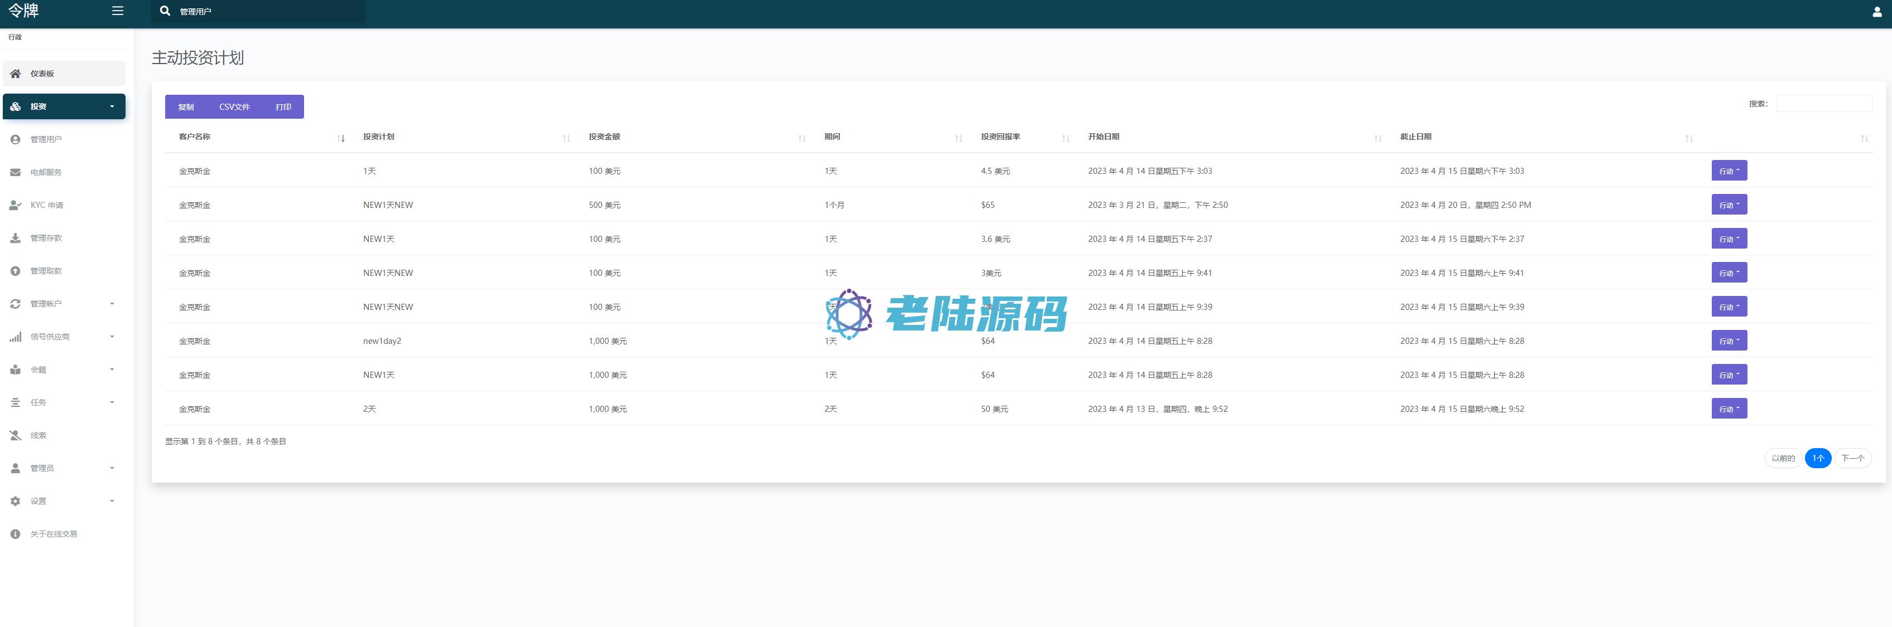1892x627 pixels.
Task: Sort the table by 开始日期 column
Action: pos(1103,137)
